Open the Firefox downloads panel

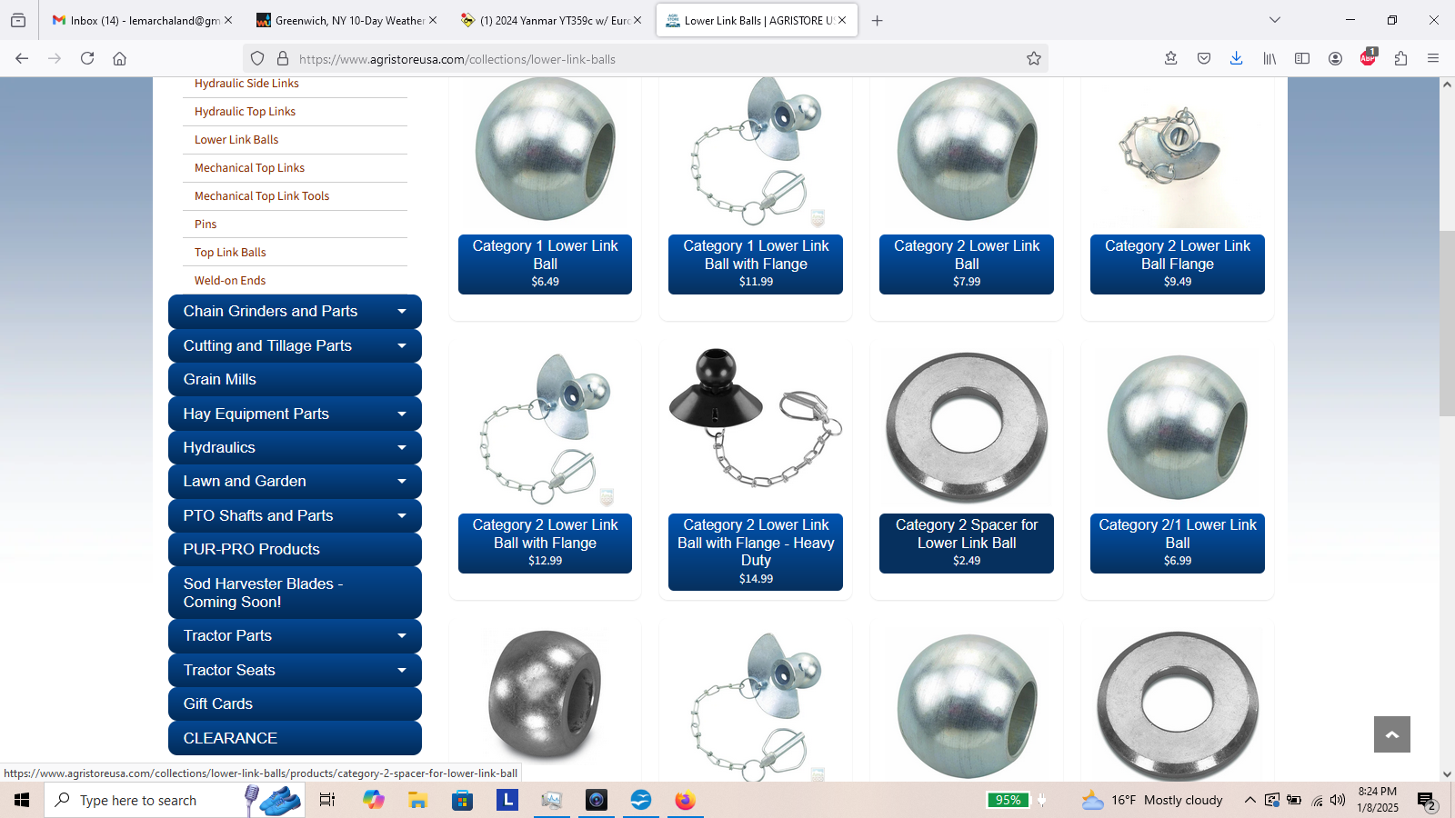click(1236, 58)
